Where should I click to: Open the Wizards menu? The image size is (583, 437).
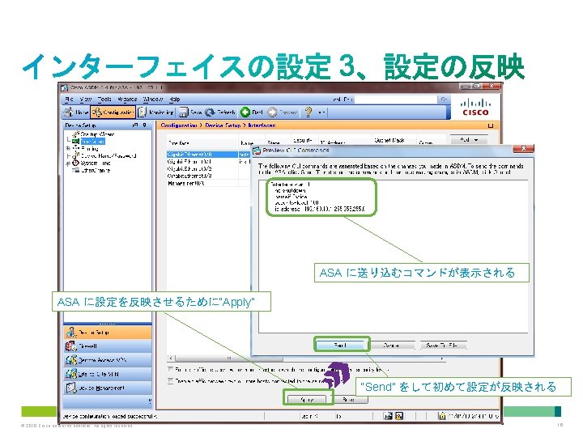point(127,100)
